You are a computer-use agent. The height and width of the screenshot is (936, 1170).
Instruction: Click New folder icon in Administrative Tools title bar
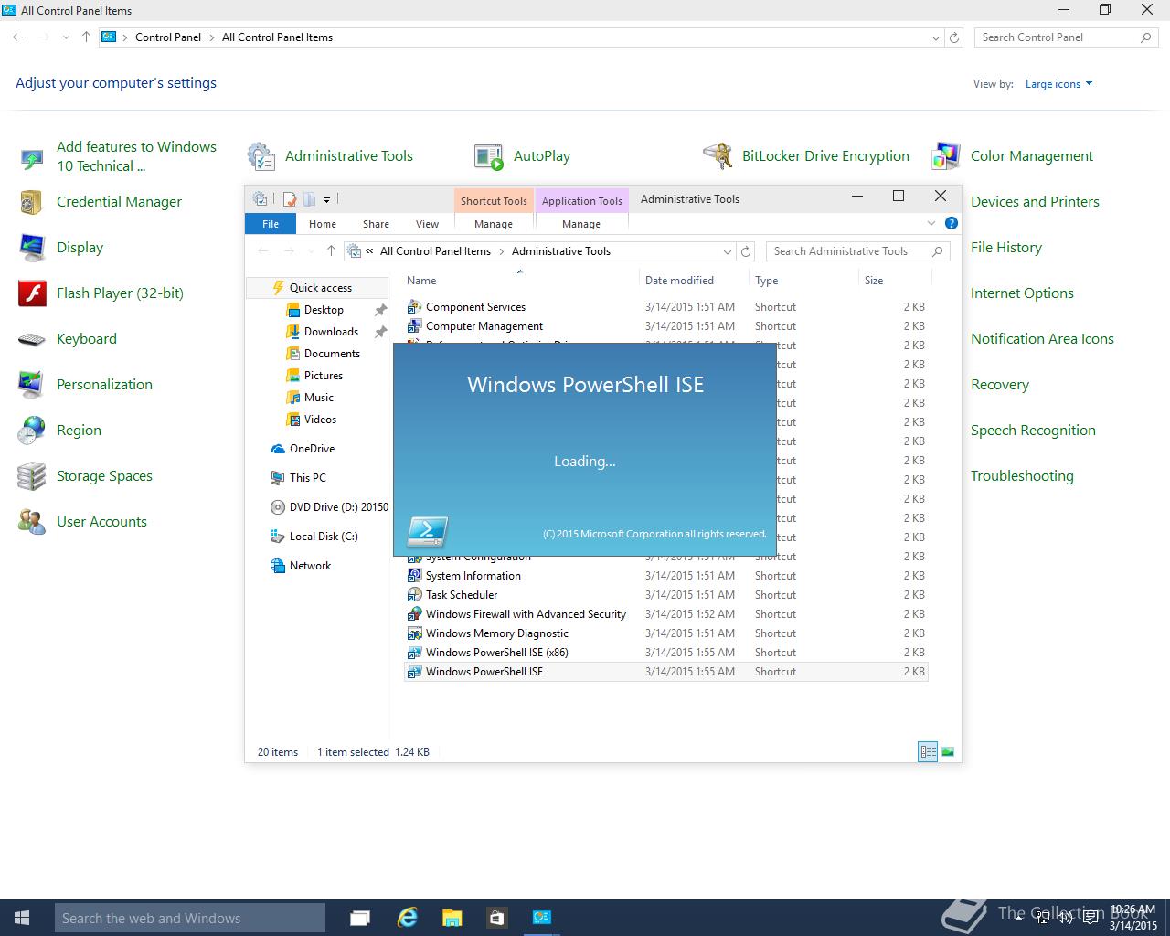tap(310, 199)
